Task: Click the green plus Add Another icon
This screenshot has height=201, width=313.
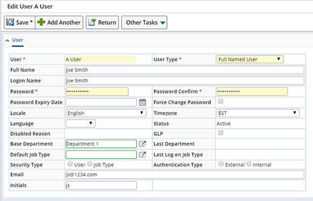Action: pos(41,22)
